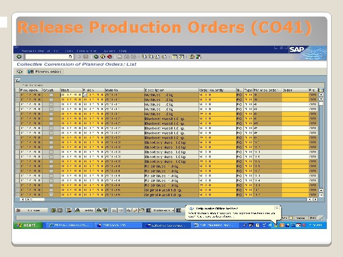Tick checkbox for Strawberry Muesli quantity 75 row
The height and width of the screenshot is (257, 343).
coord(51,161)
